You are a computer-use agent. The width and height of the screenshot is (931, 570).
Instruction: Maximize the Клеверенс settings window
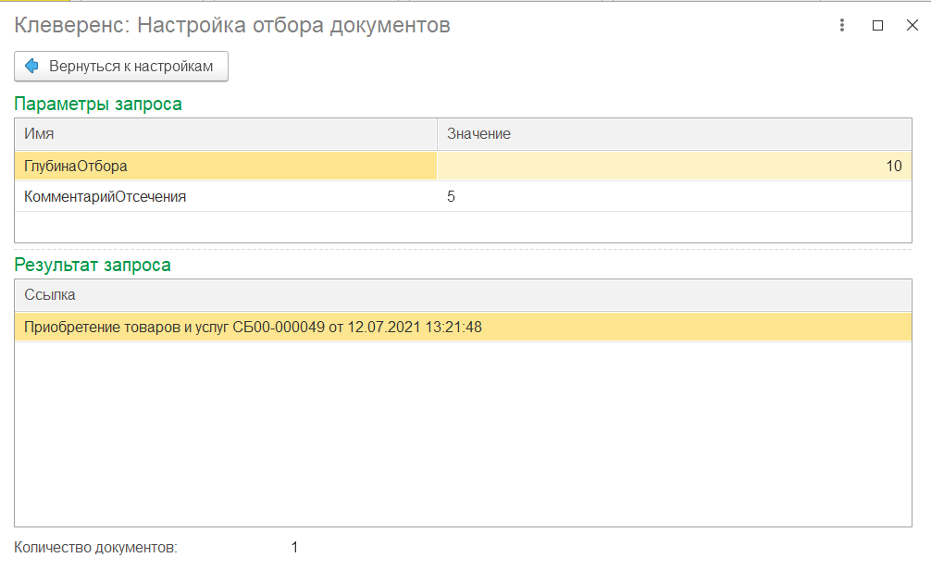pos(877,26)
